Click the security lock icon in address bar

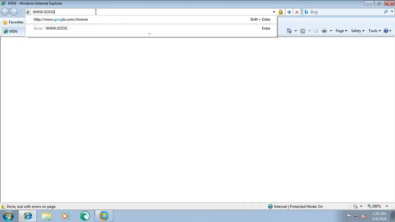pyautogui.click(x=281, y=12)
